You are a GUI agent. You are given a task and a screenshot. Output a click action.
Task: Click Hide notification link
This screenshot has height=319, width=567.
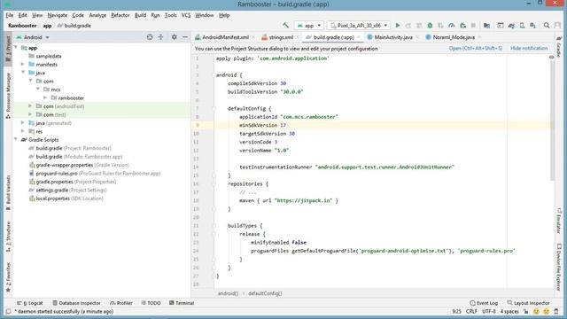point(529,49)
